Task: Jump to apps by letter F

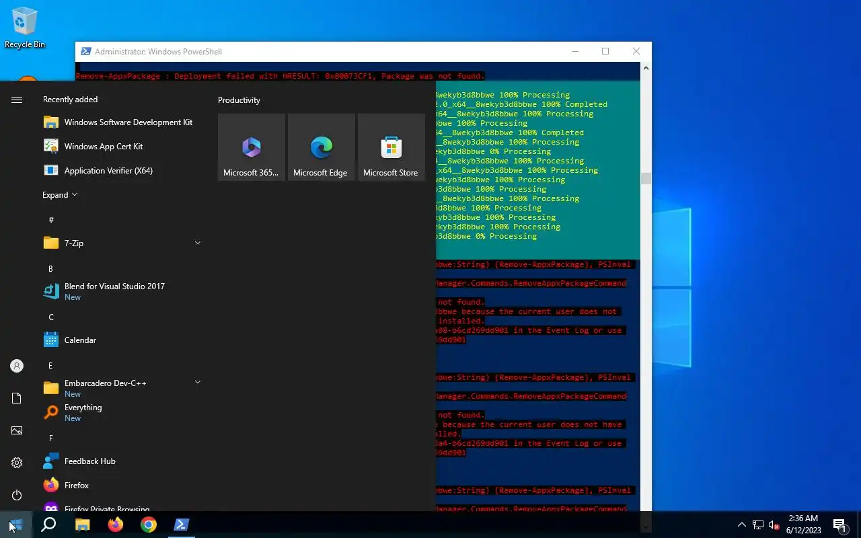Action: coord(50,438)
